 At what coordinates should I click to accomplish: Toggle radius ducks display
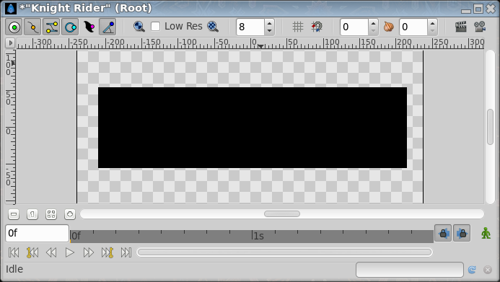(70, 27)
